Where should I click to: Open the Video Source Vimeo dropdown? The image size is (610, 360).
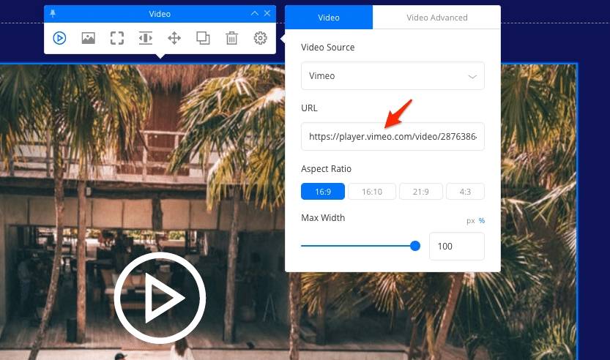(393, 75)
